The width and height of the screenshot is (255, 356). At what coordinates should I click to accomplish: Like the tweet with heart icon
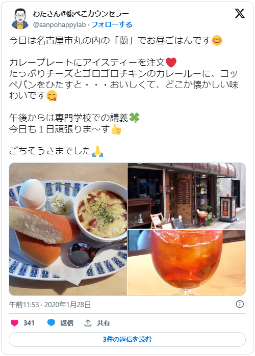point(15,323)
